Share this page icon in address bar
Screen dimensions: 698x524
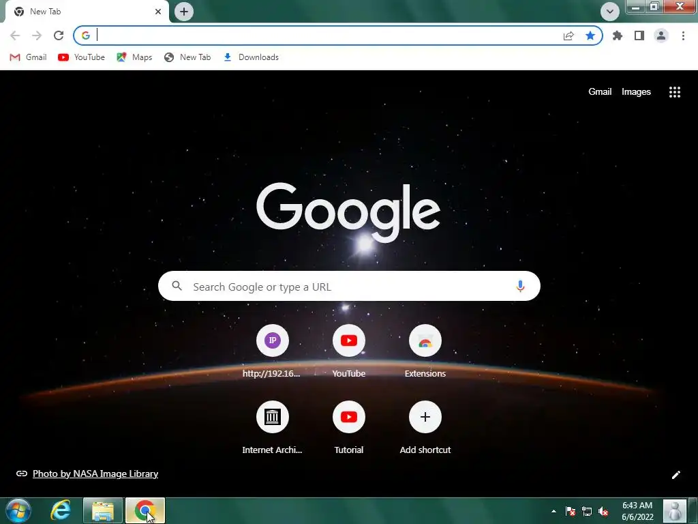coord(568,35)
